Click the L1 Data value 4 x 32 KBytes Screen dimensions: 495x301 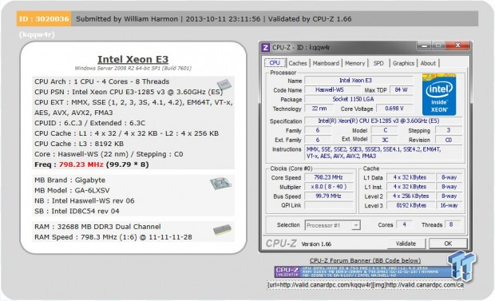(x=410, y=177)
